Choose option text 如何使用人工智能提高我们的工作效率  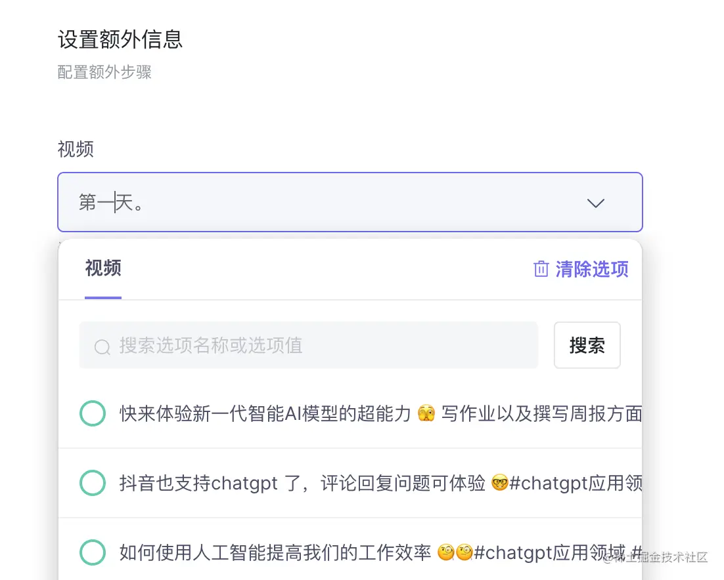pos(275,552)
